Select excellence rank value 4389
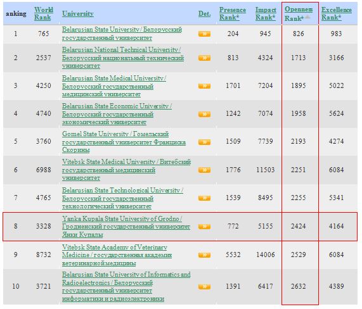Viewport: 362px width, 309px height. pos(337,286)
